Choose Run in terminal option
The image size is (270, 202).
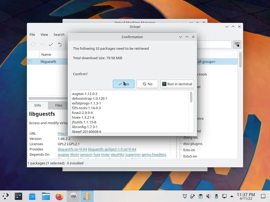(x=177, y=84)
